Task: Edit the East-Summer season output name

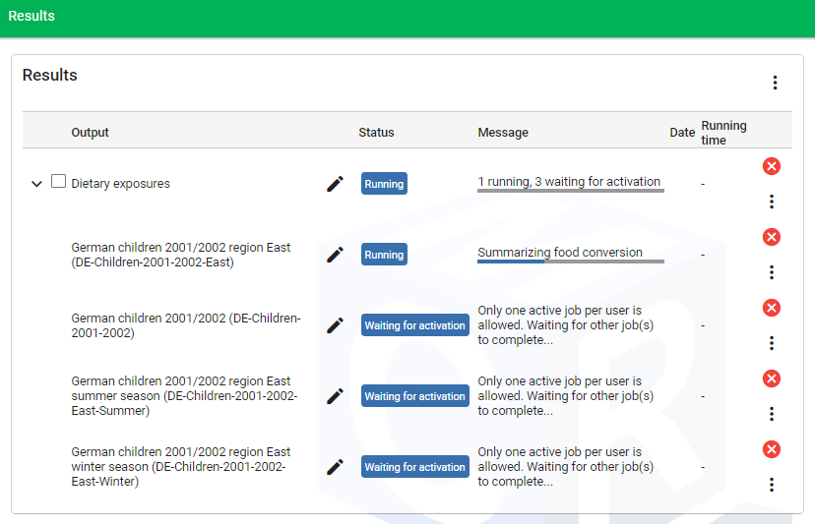Action: (335, 396)
